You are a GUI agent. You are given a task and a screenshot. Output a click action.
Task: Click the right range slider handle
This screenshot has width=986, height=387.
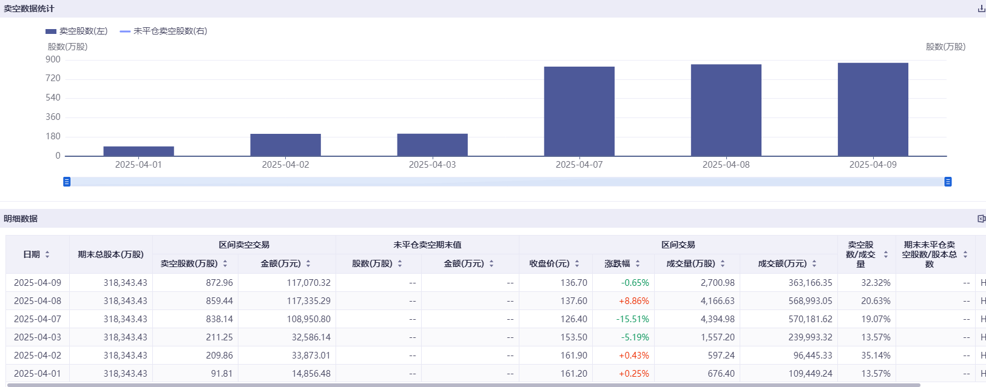(x=948, y=182)
